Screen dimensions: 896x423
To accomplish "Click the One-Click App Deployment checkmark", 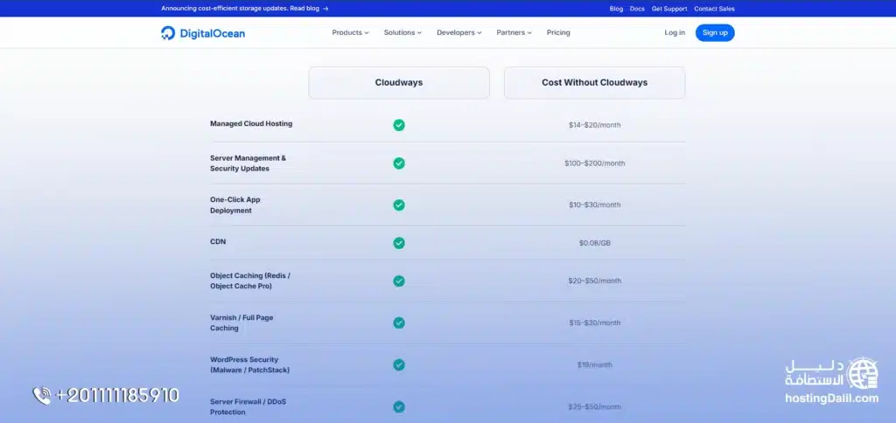I will (x=399, y=205).
